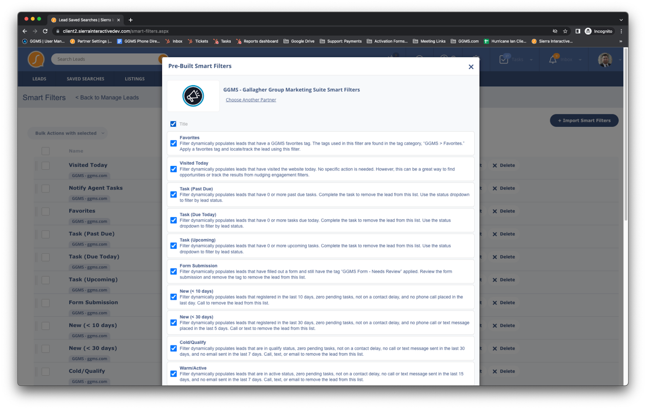Click the user profile avatar
646x409 pixels.
(x=605, y=60)
